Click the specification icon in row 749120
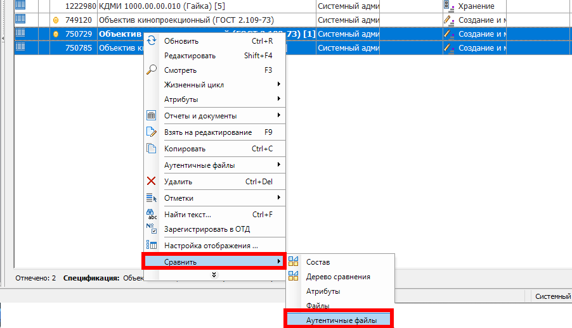 click(20, 20)
